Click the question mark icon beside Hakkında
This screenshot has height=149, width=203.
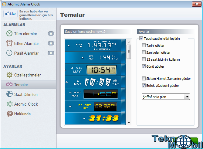coord(10,114)
